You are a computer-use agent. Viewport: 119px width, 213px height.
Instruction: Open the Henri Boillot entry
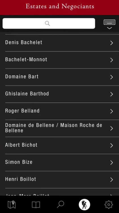[x=59, y=180]
